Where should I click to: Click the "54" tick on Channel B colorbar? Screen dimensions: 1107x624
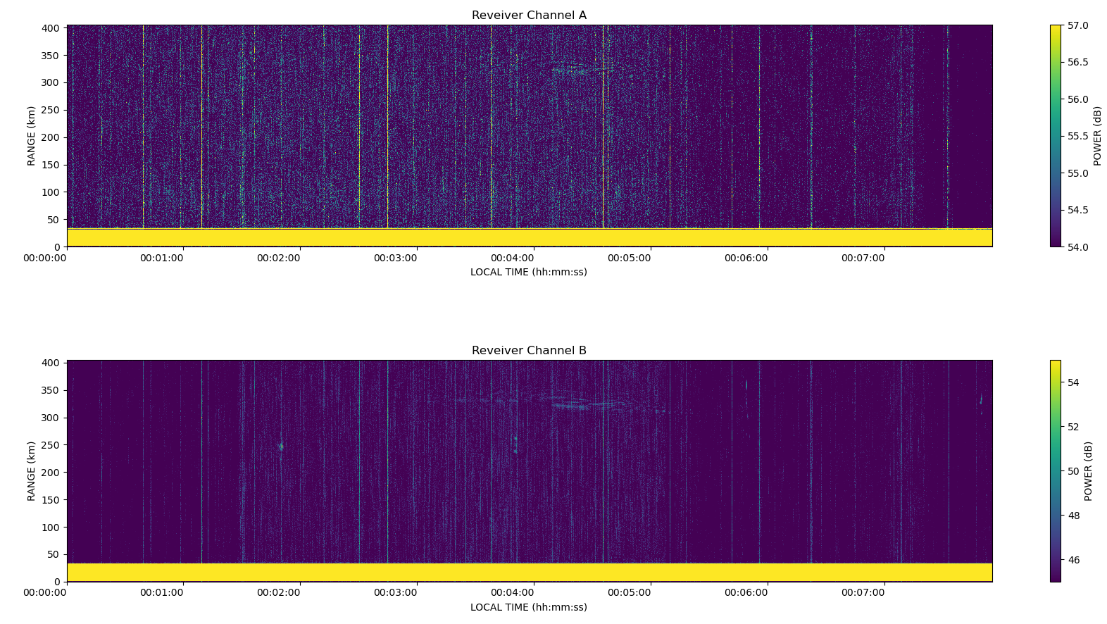tap(1073, 382)
